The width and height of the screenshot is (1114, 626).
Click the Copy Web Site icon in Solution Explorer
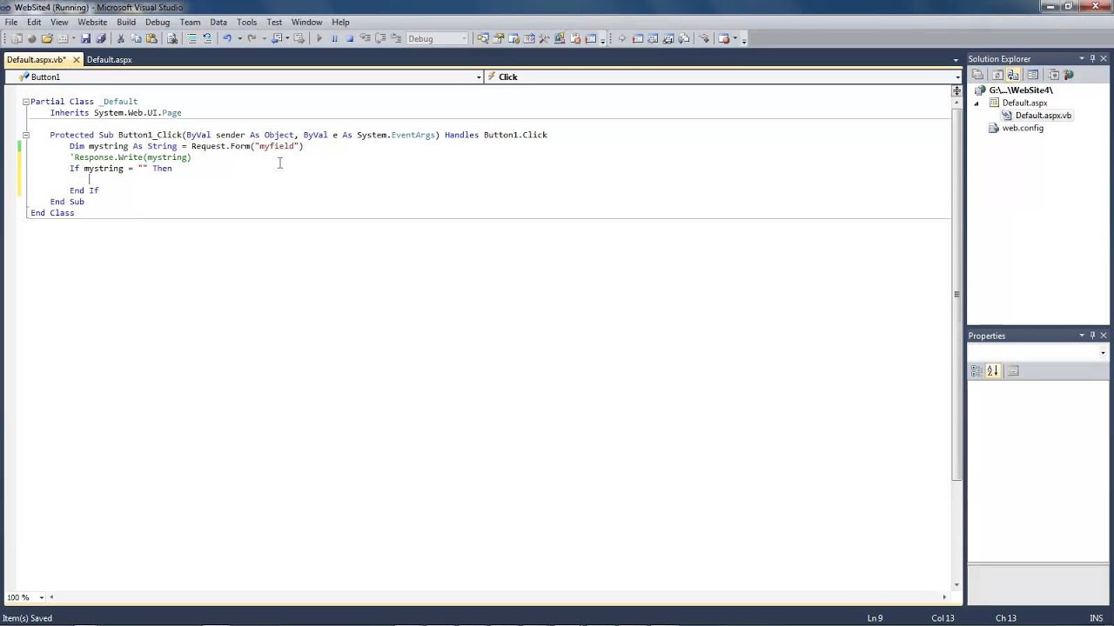coord(1053,75)
